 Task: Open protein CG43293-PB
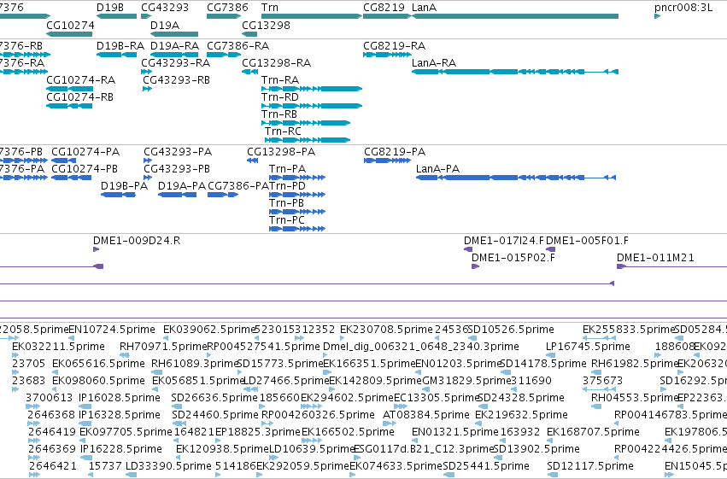(x=177, y=169)
